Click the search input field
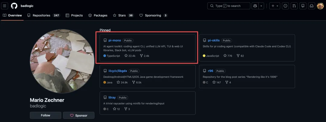The image size is (326, 122). pyautogui.click(x=229, y=6)
